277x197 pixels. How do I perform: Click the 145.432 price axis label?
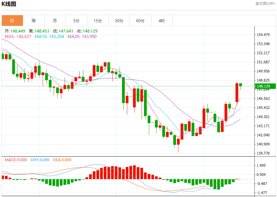click(x=263, y=108)
